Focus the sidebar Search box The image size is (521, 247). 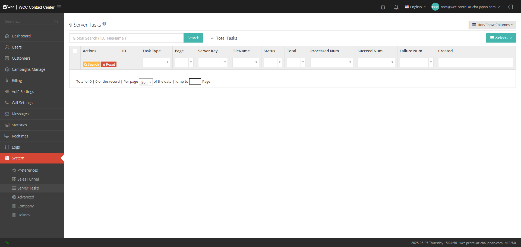click(29, 21)
